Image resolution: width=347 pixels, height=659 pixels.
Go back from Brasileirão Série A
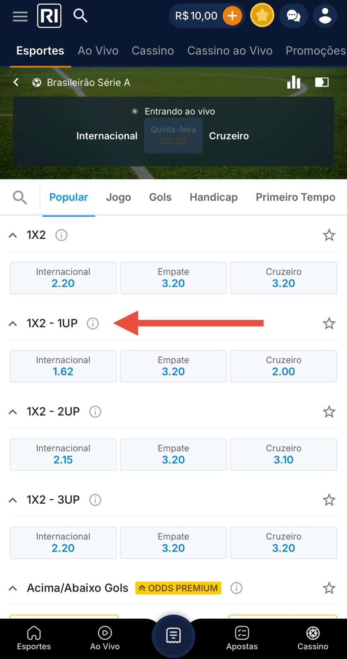[x=16, y=82]
